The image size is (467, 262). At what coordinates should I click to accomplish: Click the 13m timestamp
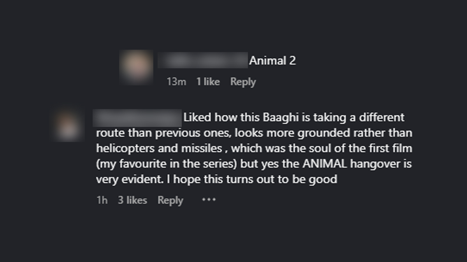(x=176, y=82)
